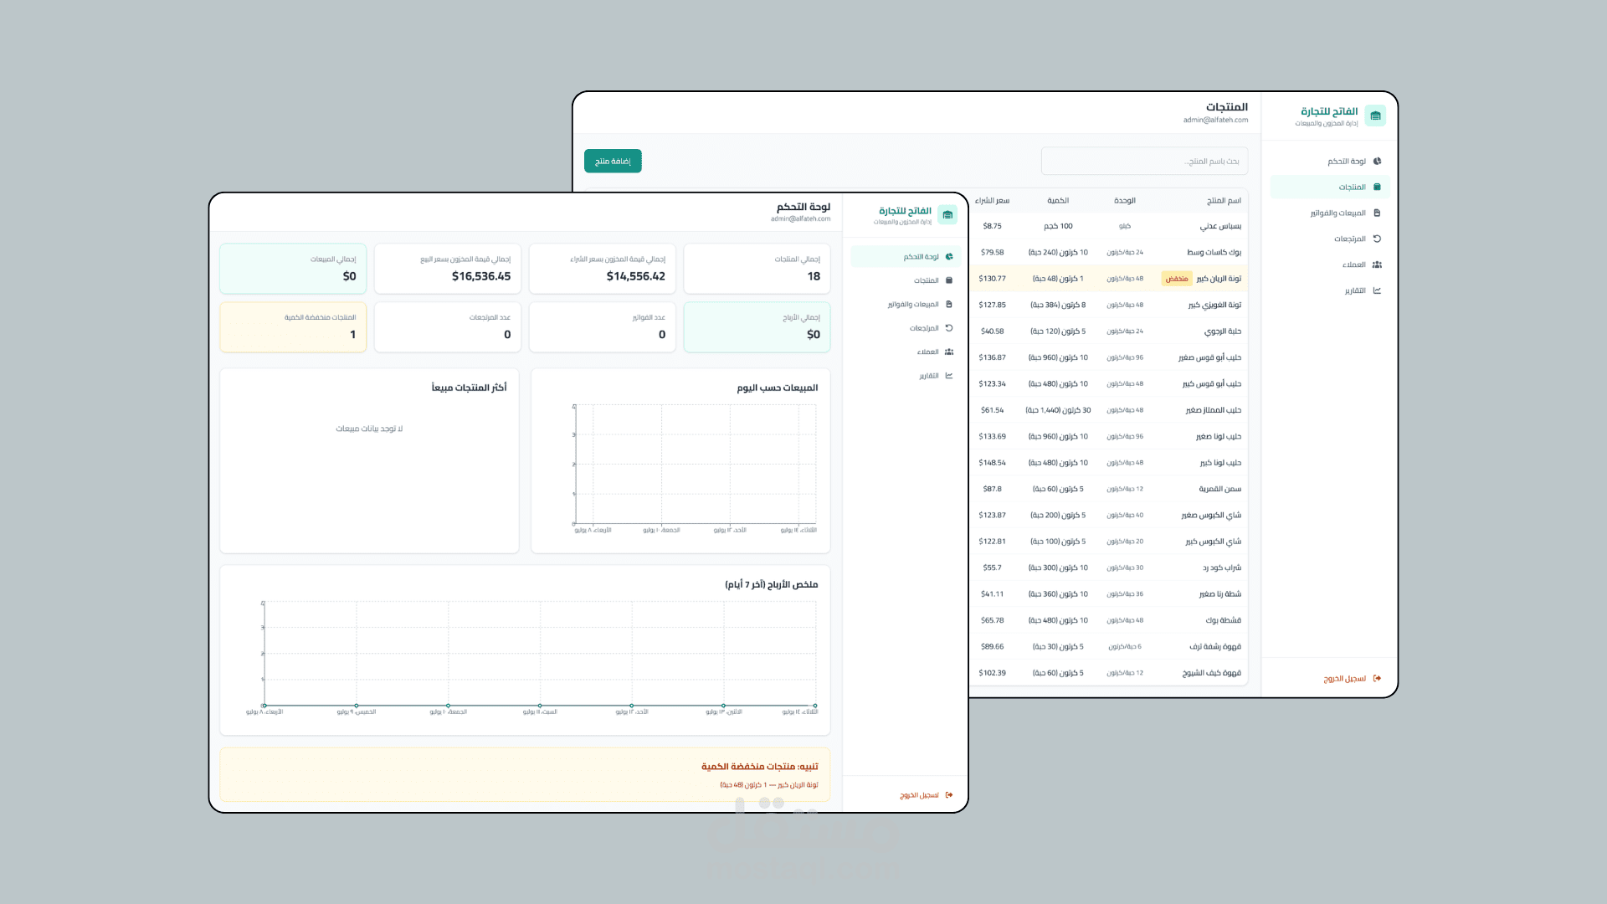The height and width of the screenshot is (904, 1607).
Task: Click the الوحدة column header
Action: (1125, 201)
